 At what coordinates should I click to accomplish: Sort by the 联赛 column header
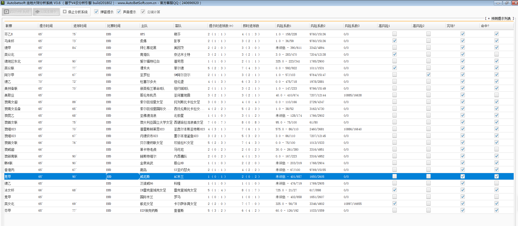[x=9, y=26]
